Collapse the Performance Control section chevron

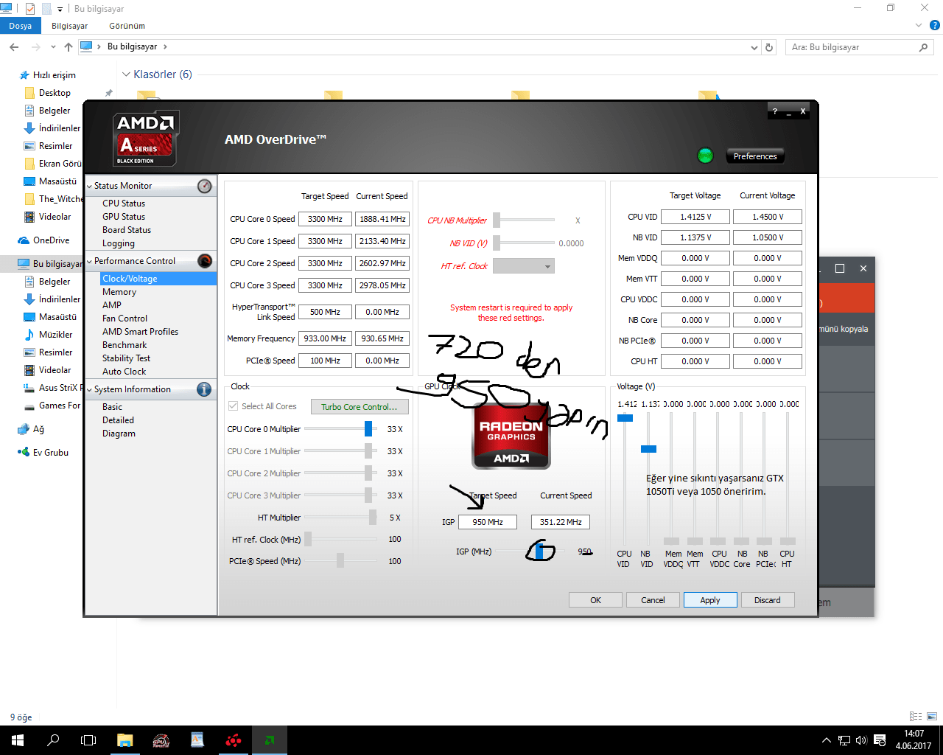[89, 261]
